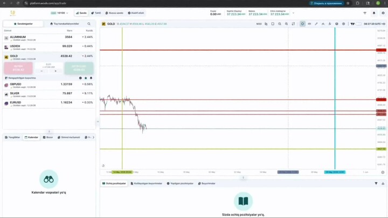
Task: Open the notifications bell in header
Action: (374, 13)
